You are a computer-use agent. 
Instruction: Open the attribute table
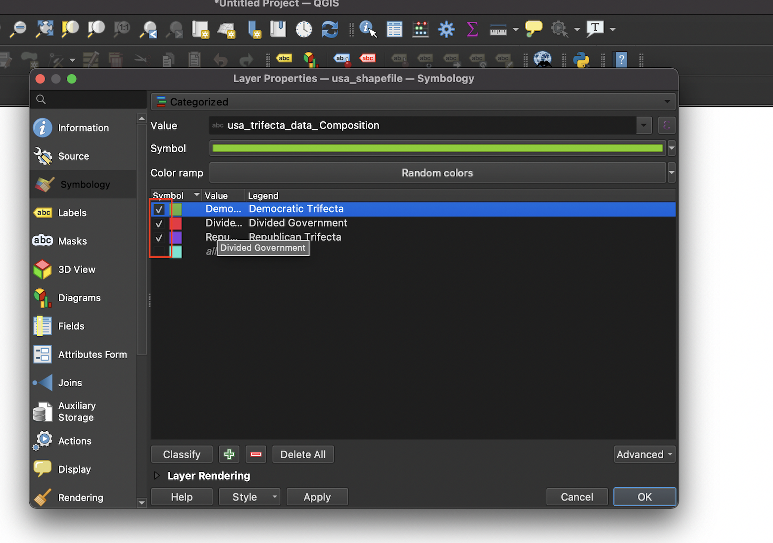(x=394, y=29)
